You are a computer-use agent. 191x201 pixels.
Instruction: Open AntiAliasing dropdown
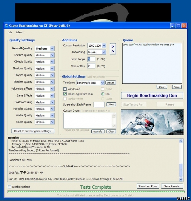[x=97, y=52]
